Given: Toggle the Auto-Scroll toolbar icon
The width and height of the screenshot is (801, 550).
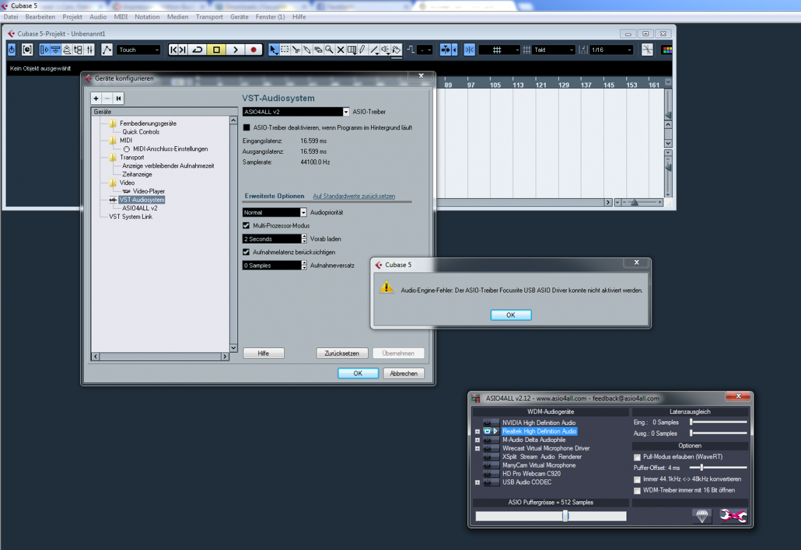Looking at the screenshot, I should (x=446, y=49).
